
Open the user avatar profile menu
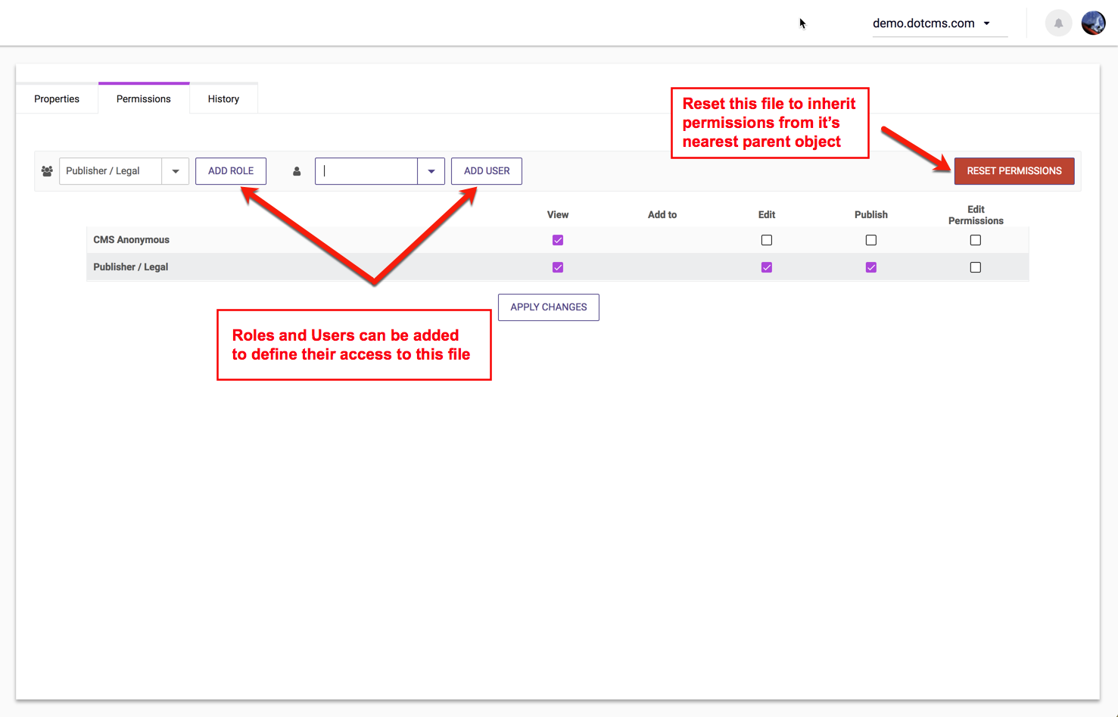(1093, 23)
